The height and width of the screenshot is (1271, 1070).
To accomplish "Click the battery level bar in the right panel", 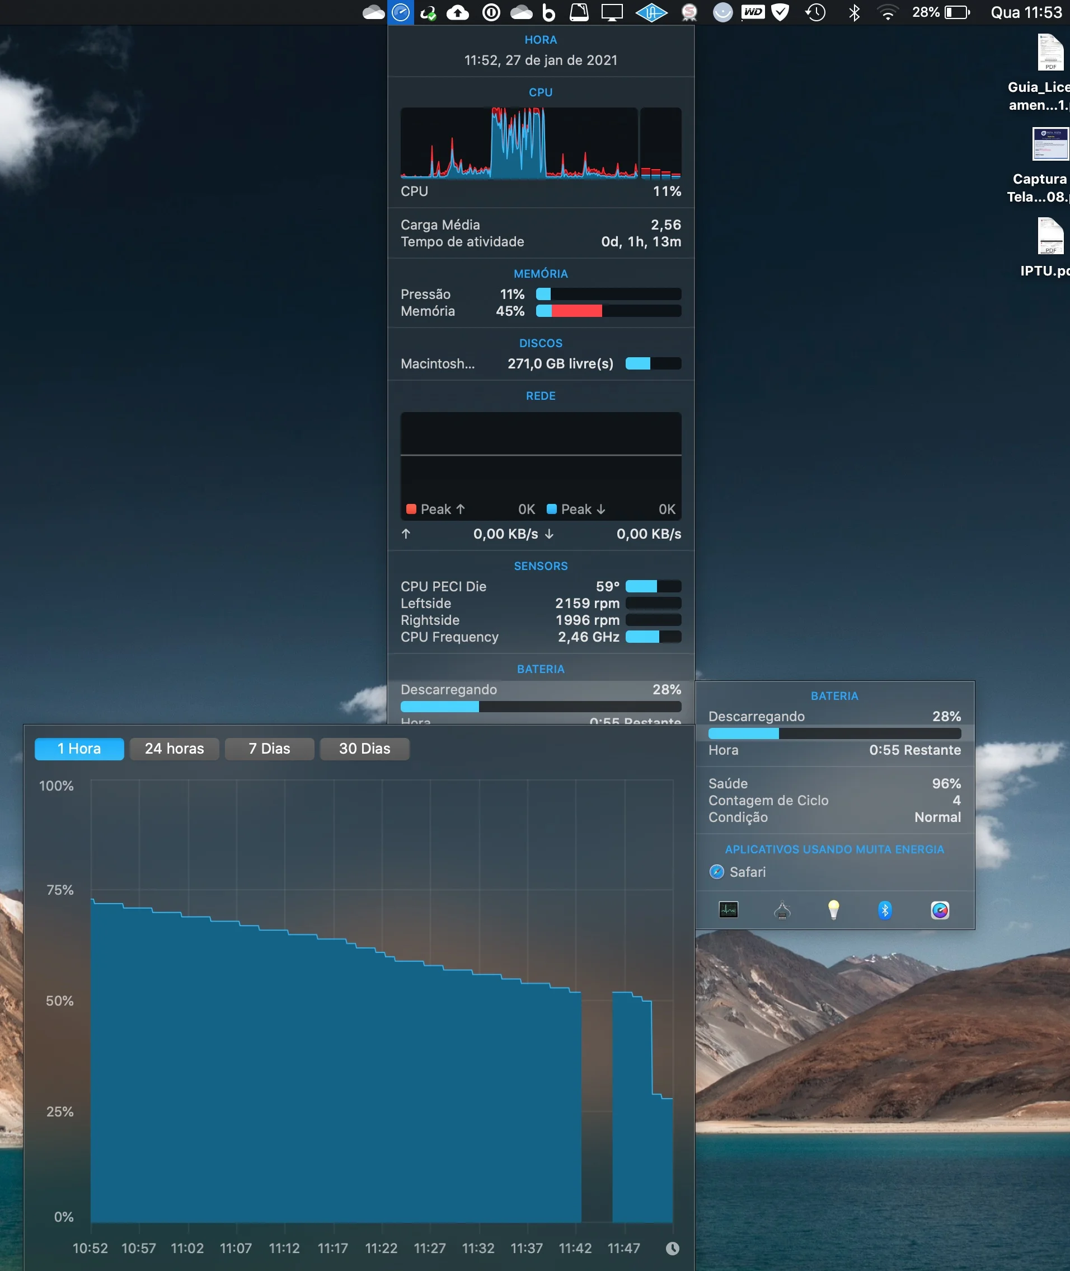I will [834, 734].
